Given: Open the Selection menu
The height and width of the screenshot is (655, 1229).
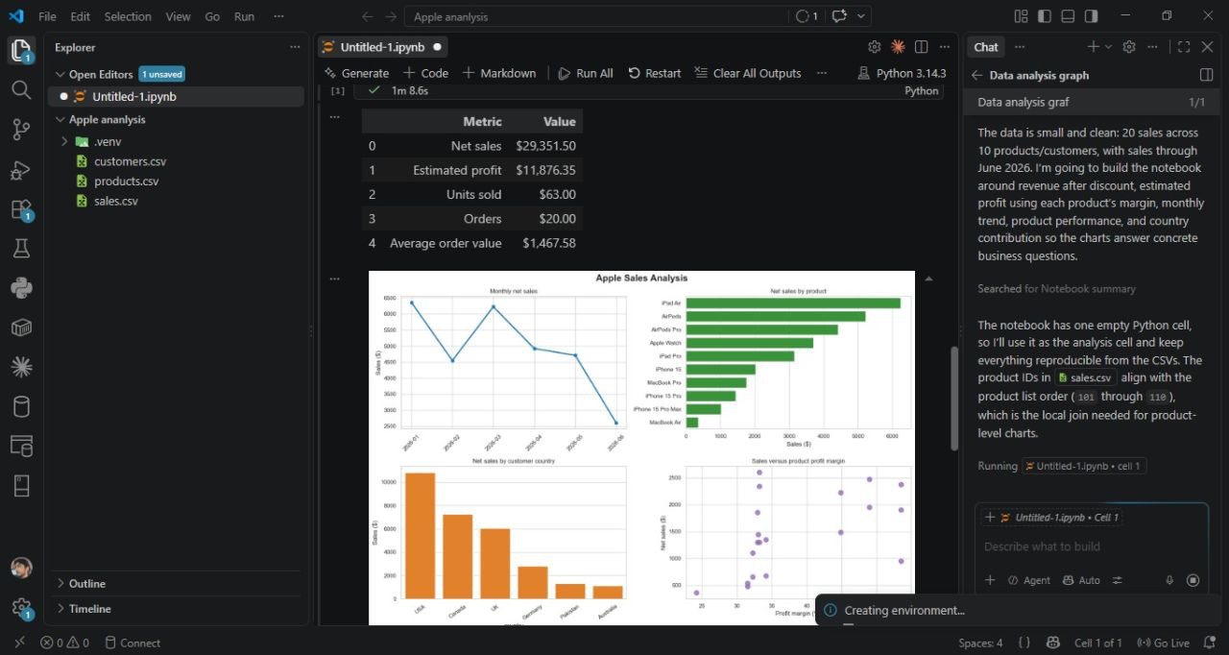Looking at the screenshot, I should (x=128, y=16).
